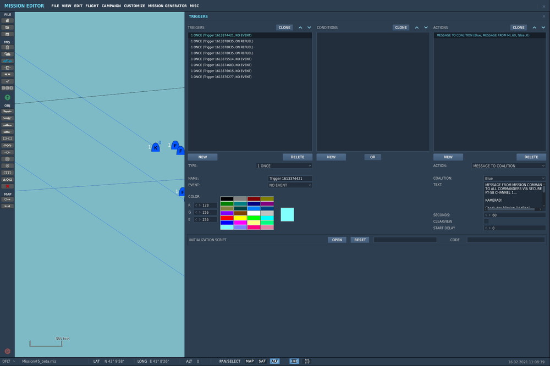Click the distance ruler icon in sidebar

(7, 206)
